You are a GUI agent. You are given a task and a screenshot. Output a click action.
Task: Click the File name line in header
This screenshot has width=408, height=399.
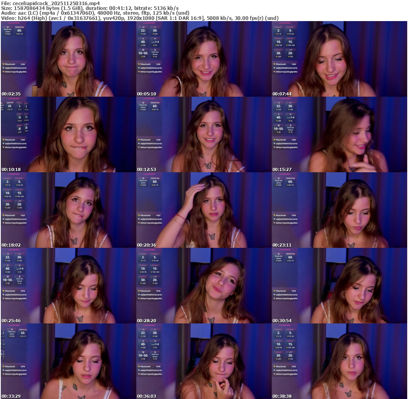pyautogui.click(x=51, y=3)
